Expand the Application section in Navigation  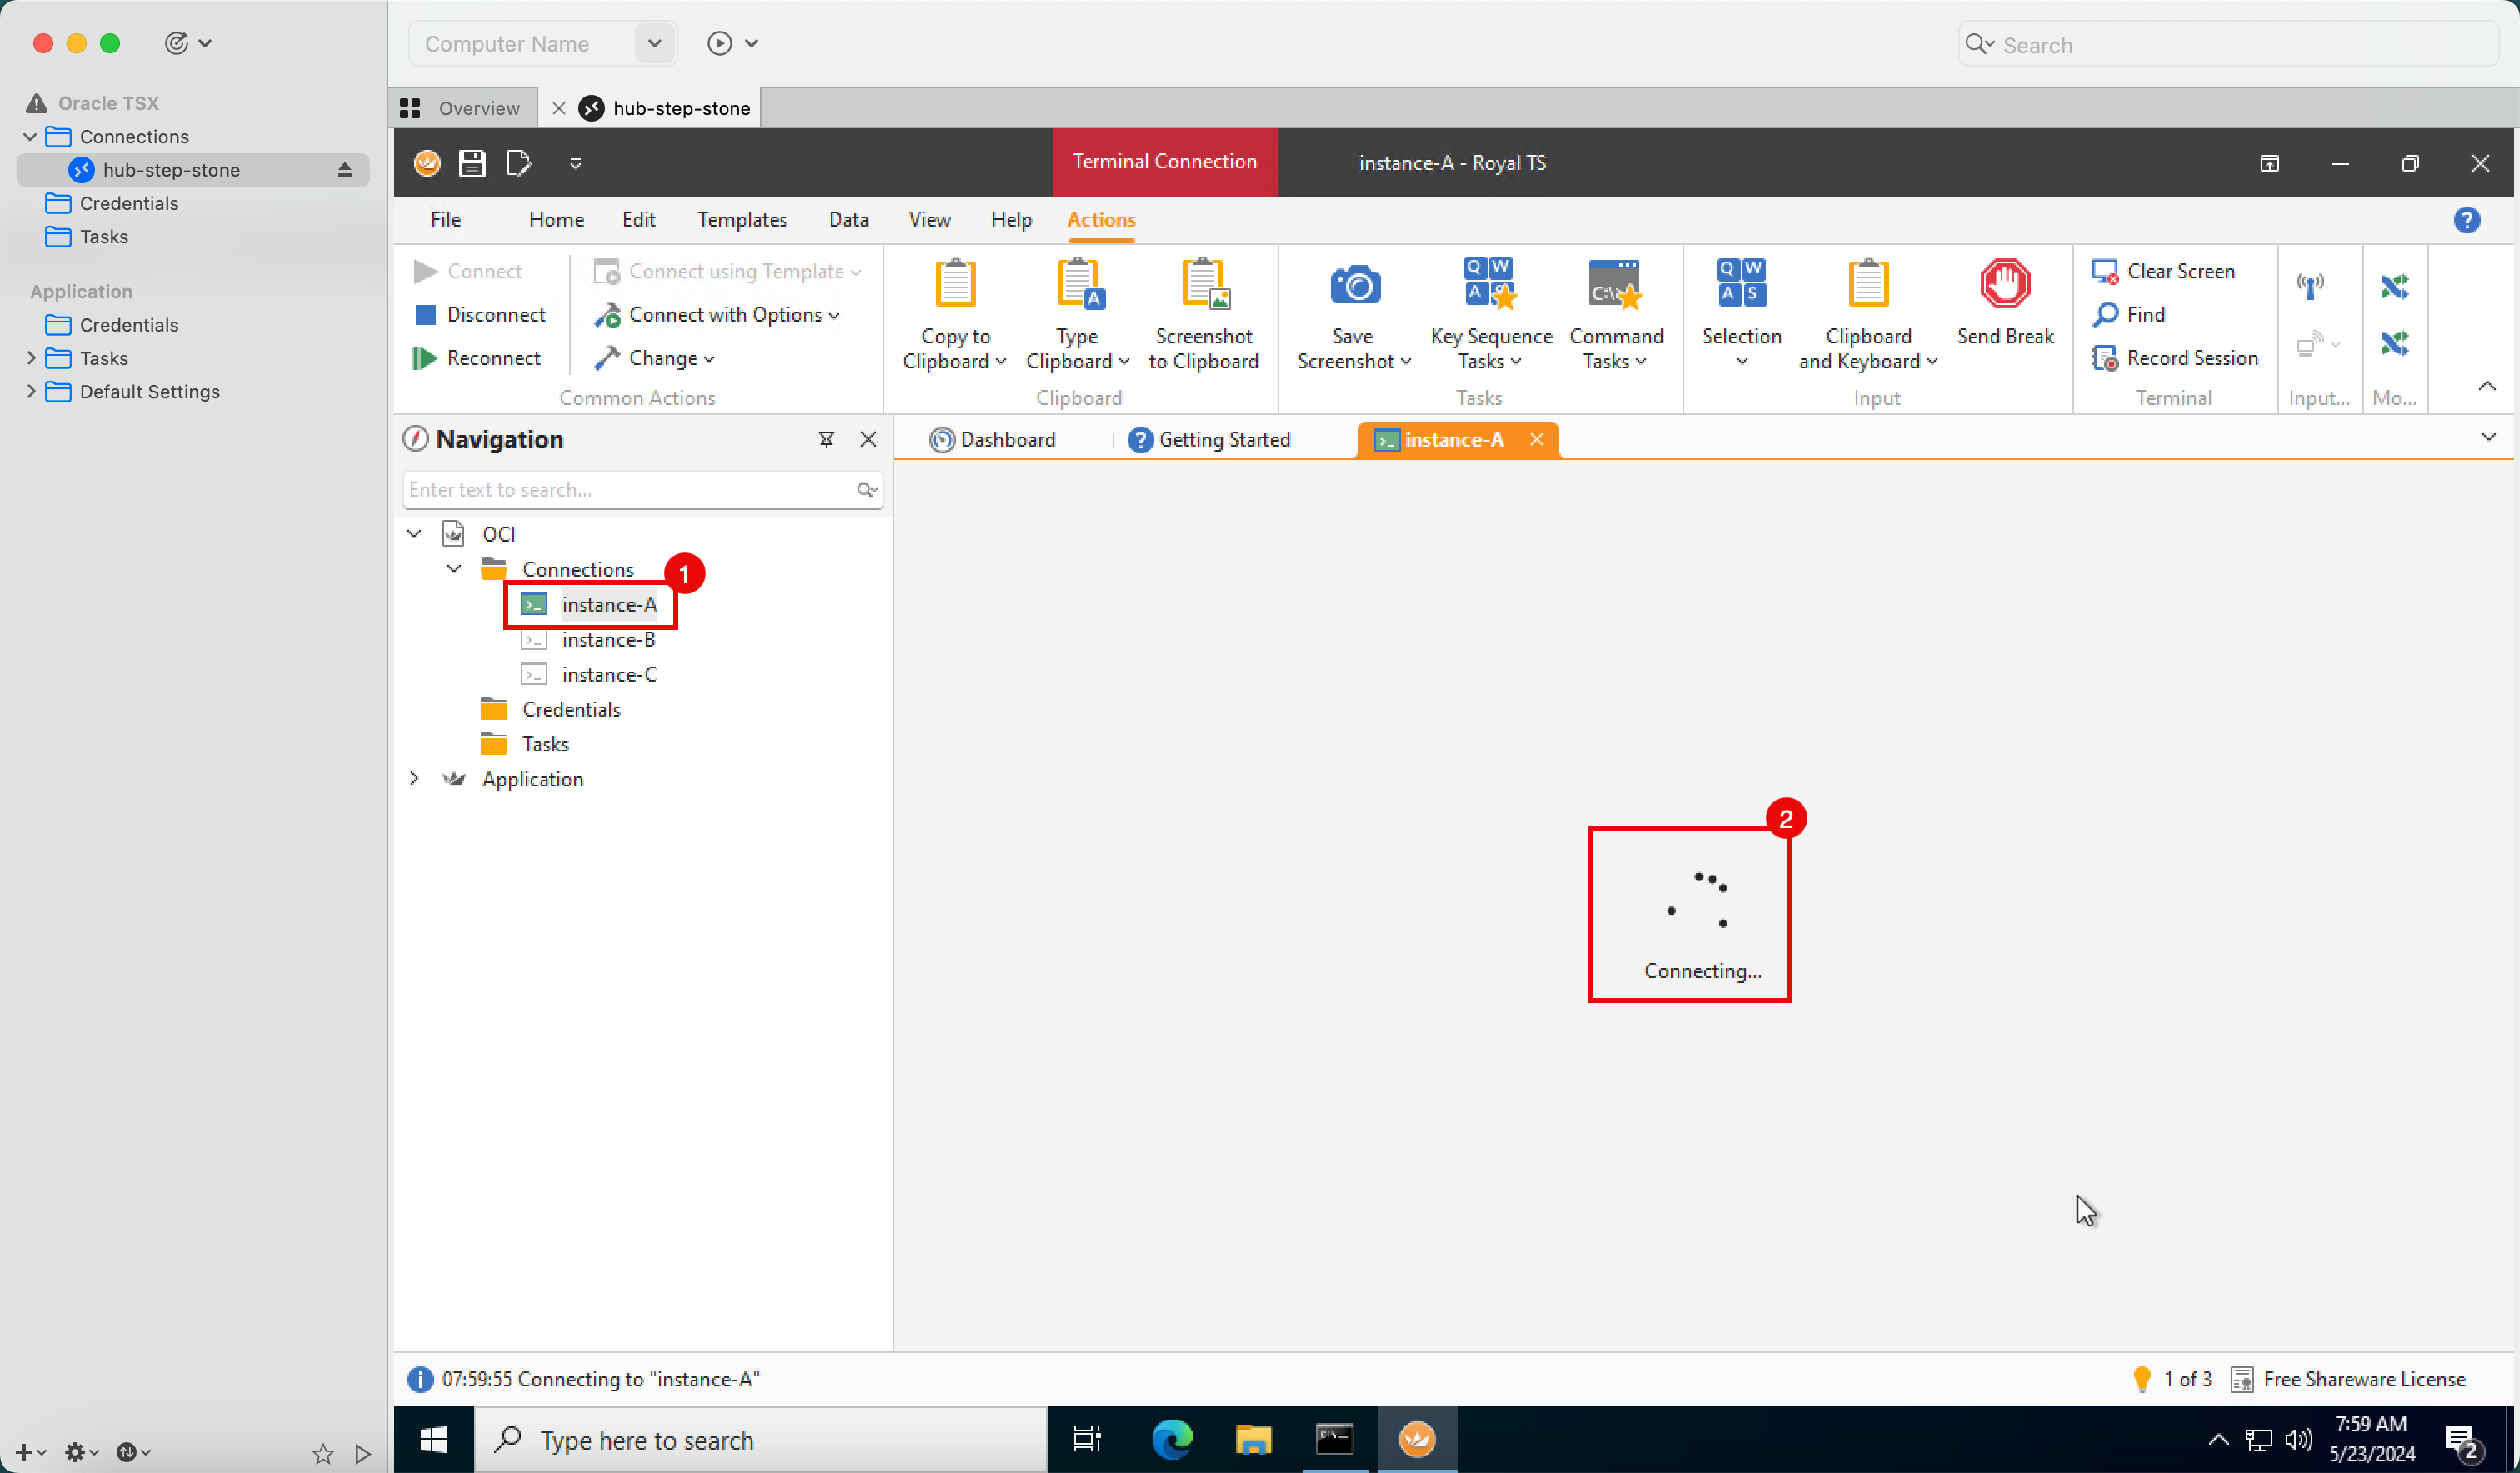tap(412, 779)
